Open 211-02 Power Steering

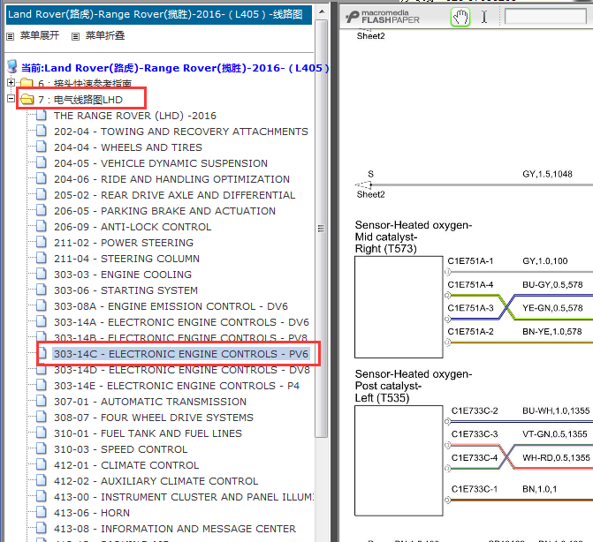click(124, 243)
